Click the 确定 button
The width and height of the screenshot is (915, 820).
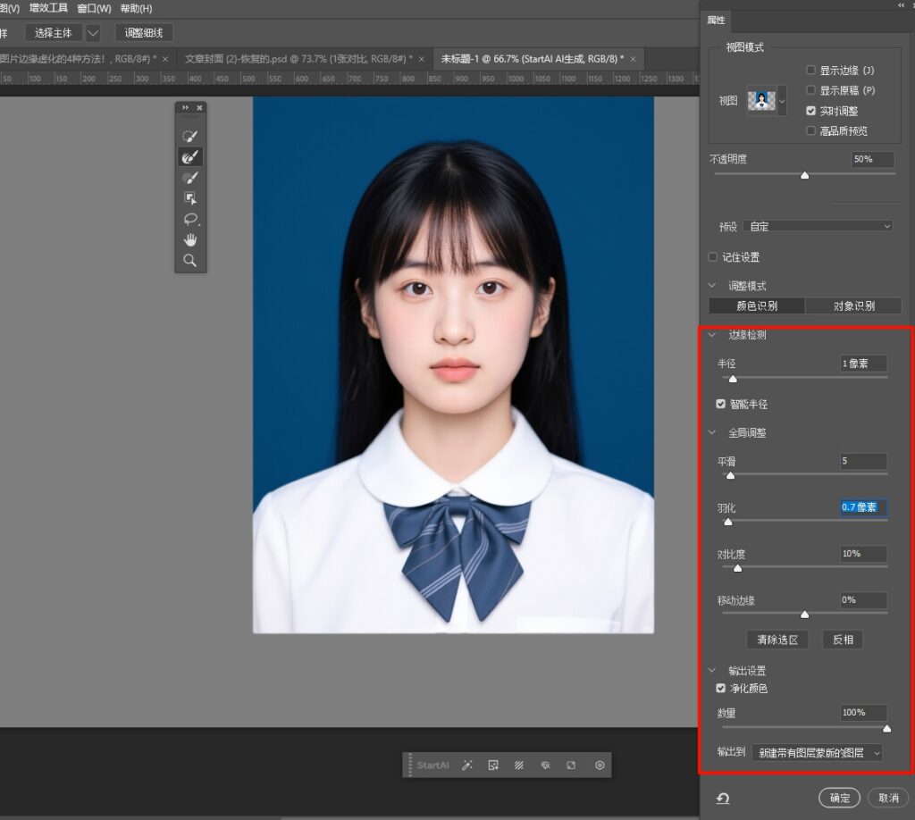point(839,798)
